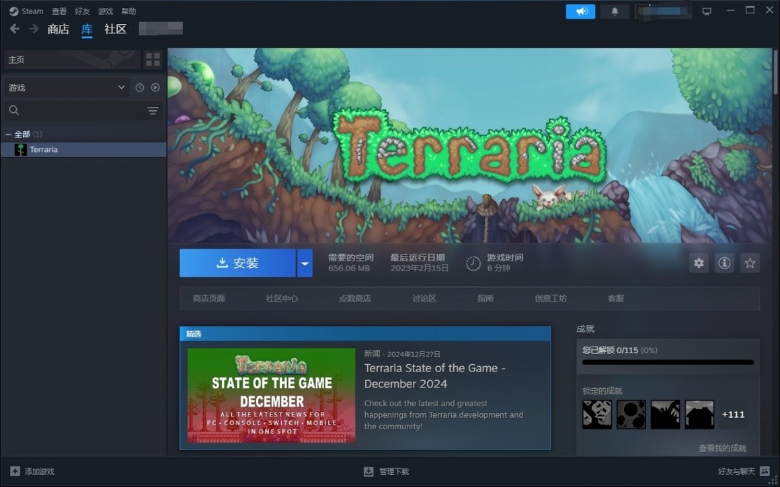Screen dimensions: 780x487
Task: Open the 讨论区 link
Action: pyautogui.click(x=424, y=299)
